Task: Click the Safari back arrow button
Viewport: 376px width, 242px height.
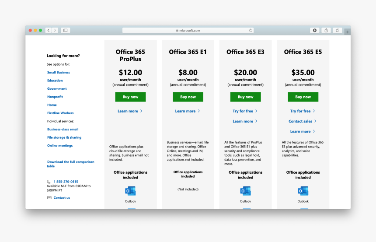Action: [49, 30]
